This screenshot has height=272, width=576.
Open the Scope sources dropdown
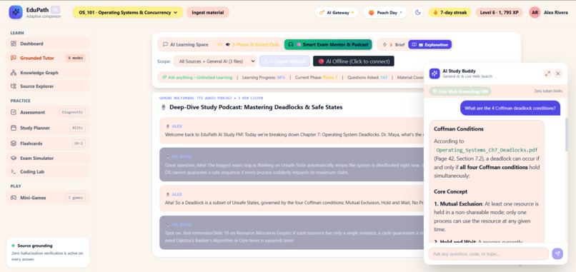215,61
